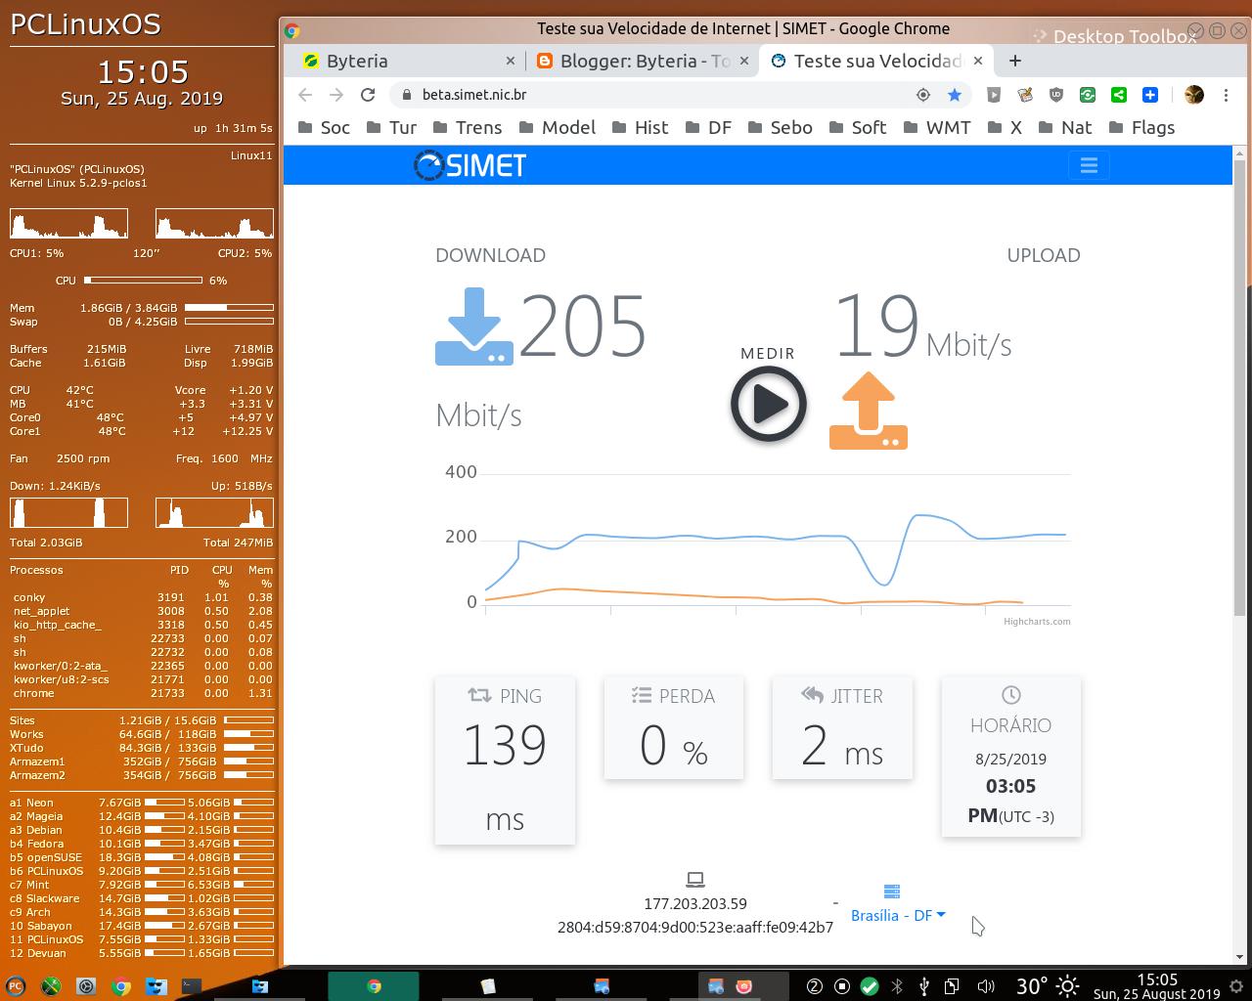
Task: Click the blue plus extension icon
Action: coord(1150,95)
